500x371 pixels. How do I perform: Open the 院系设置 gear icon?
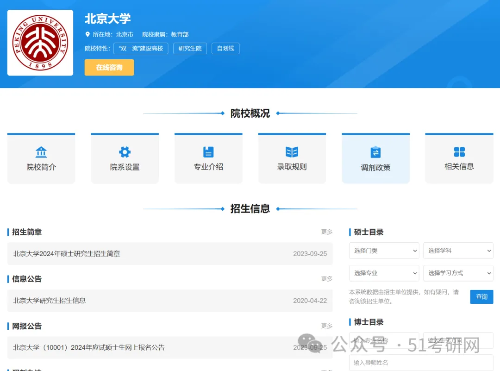pyautogui.click(x=125, y=152)
